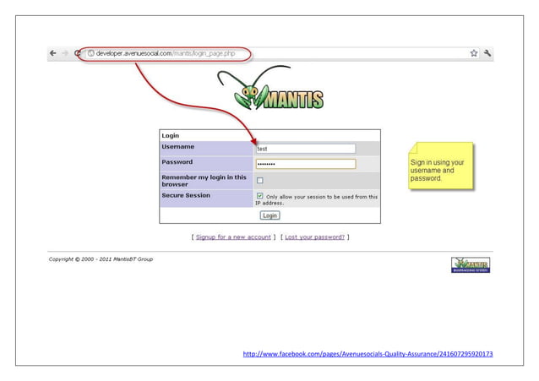Click the Mantis bugtracking badge in the footer
This screenshot has width=539, height=381.
[x=471, y=264]
